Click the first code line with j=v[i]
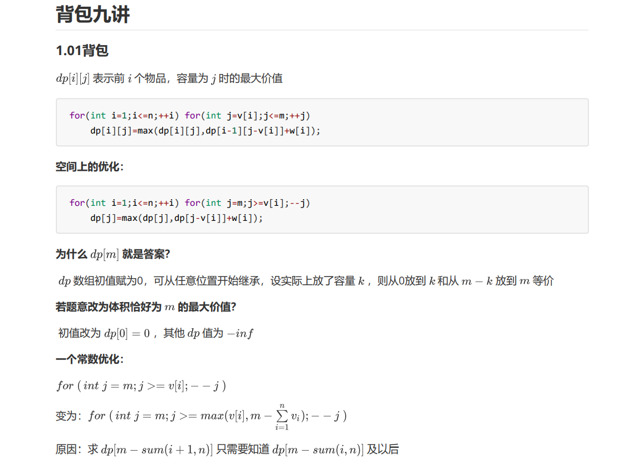The height and width of the screenshot is (474, 642). pos(189,116)
